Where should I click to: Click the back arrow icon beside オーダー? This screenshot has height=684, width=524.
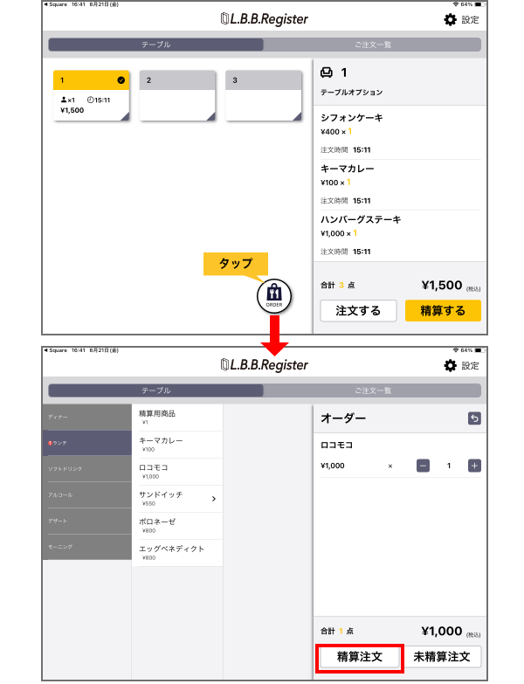coord(474,418)
